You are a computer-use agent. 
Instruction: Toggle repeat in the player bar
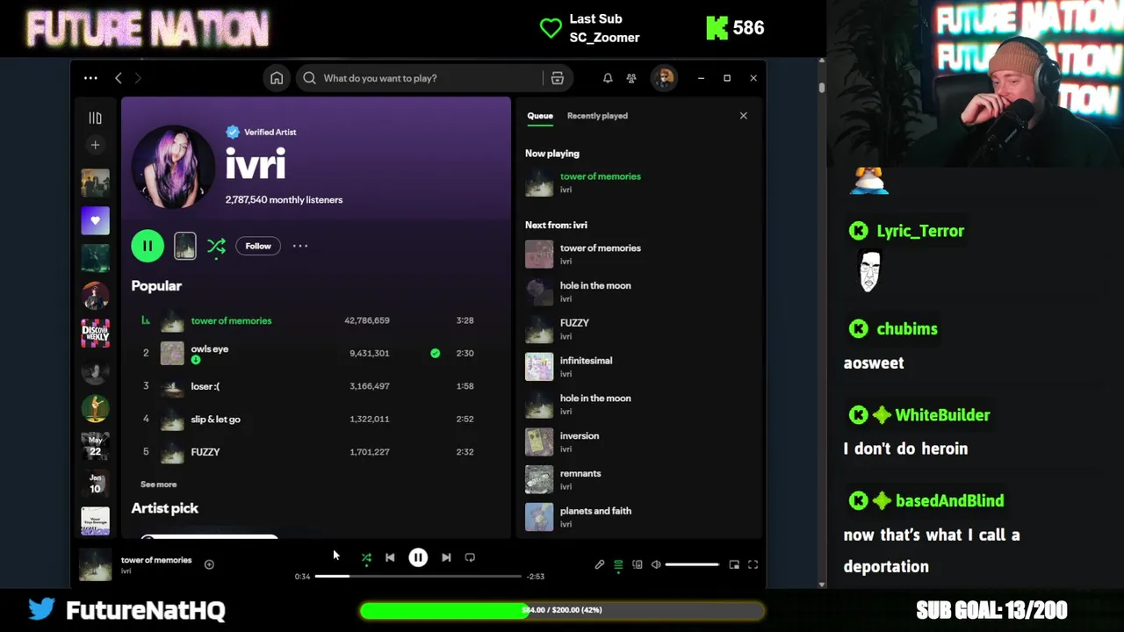470,557
